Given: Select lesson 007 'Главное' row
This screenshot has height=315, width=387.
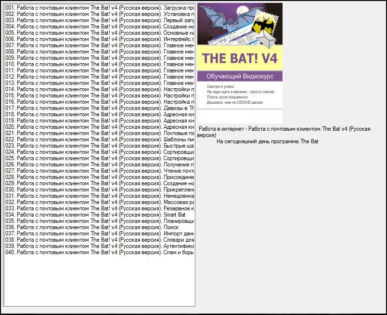Looking at the screenshot, I should coord(100,45).
